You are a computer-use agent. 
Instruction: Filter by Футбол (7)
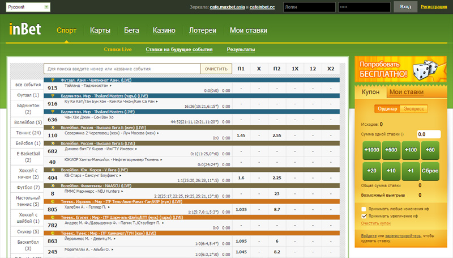point(28,188)
